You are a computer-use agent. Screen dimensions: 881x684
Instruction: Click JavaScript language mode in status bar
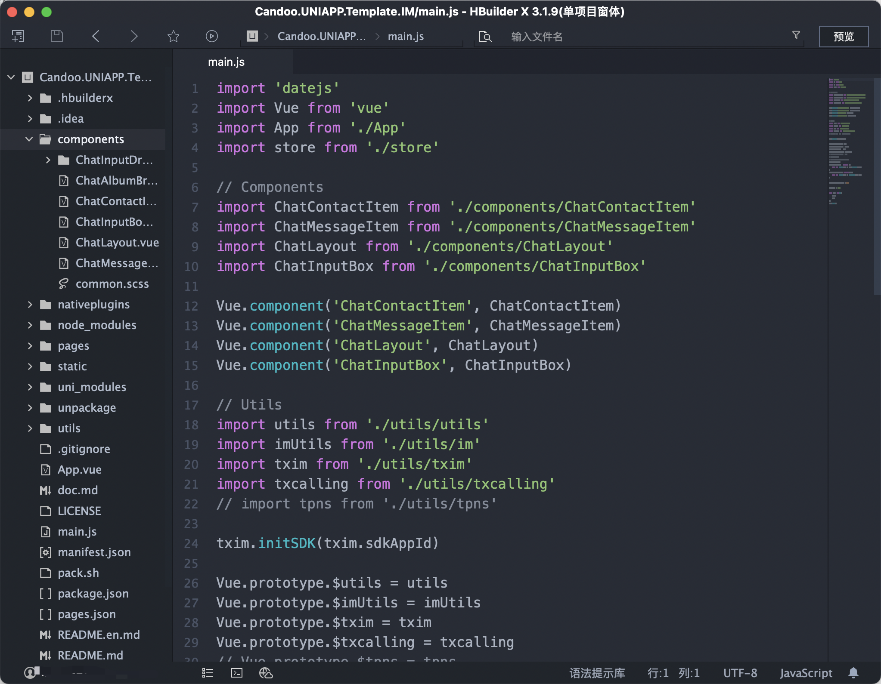point(806,673)
